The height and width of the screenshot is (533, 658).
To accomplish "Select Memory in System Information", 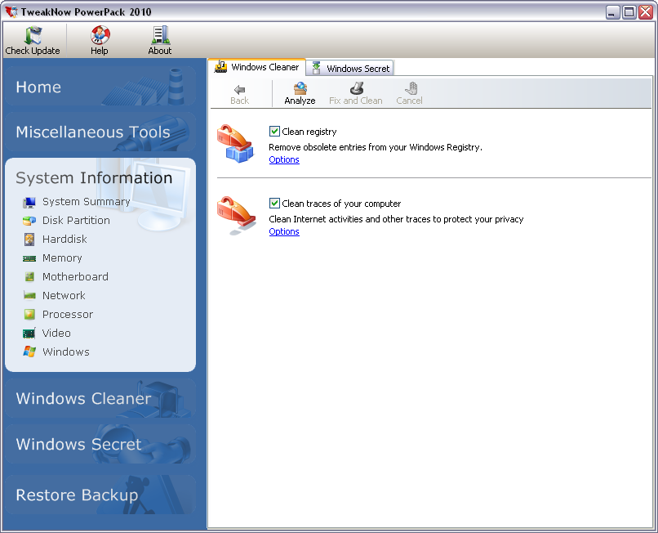I will click(x=62, y=258).
